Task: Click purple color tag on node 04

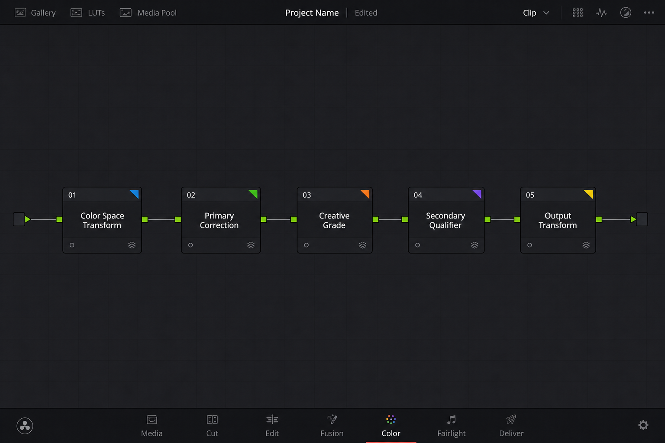Action: point(478,193)
